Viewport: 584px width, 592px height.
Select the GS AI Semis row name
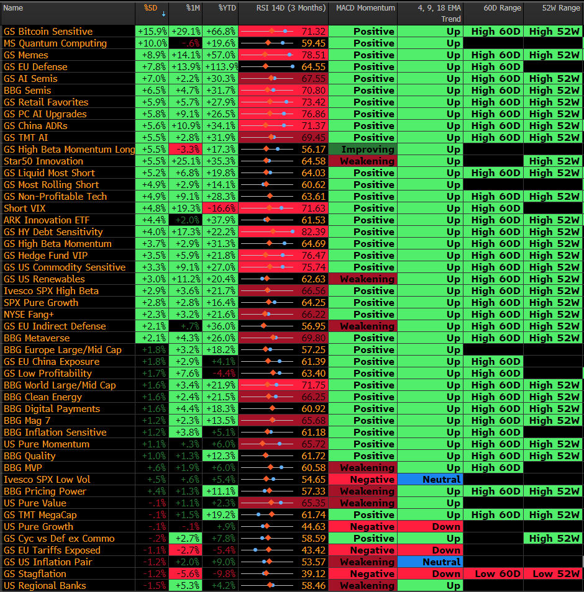pyautogui.click(x=30, y=79)
